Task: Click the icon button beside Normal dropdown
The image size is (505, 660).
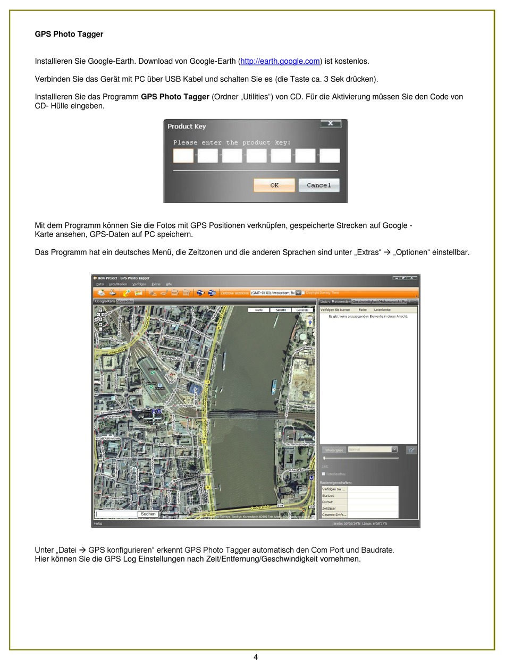Action: coord(411,450)
